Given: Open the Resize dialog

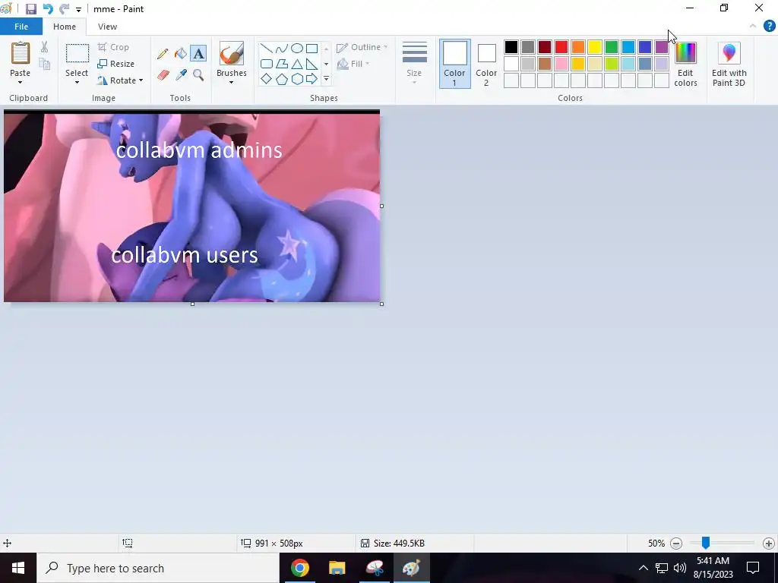Looking at the screenshot, I should pos(116,64).
